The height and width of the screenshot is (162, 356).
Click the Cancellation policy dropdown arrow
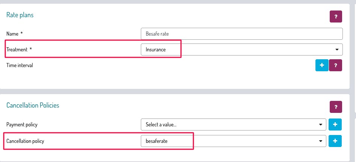click(x=320, y=141)
